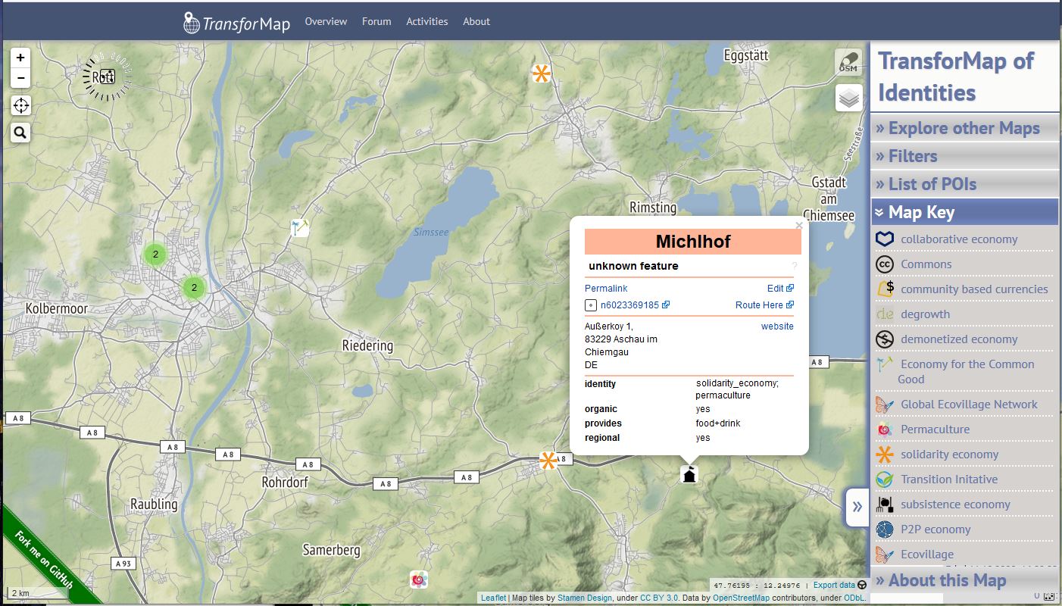Viewport: 1062px width, 606px height.
Task: Select 'solidarity economy' label in key
Action: 949,454
